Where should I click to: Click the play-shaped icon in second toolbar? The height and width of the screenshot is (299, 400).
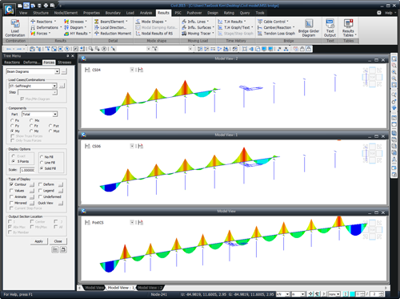(x=219, y=49)
